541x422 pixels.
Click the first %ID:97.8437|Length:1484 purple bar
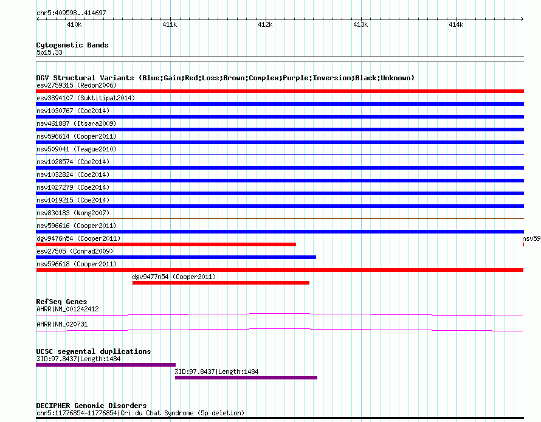(x=106, y=365)
